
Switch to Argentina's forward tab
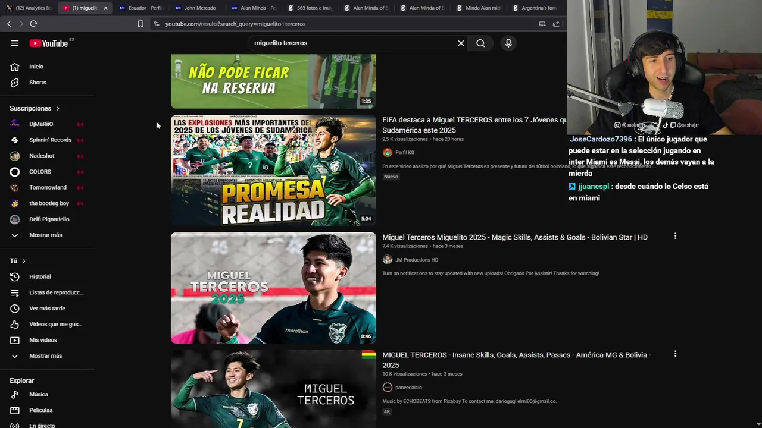(534, 8)
